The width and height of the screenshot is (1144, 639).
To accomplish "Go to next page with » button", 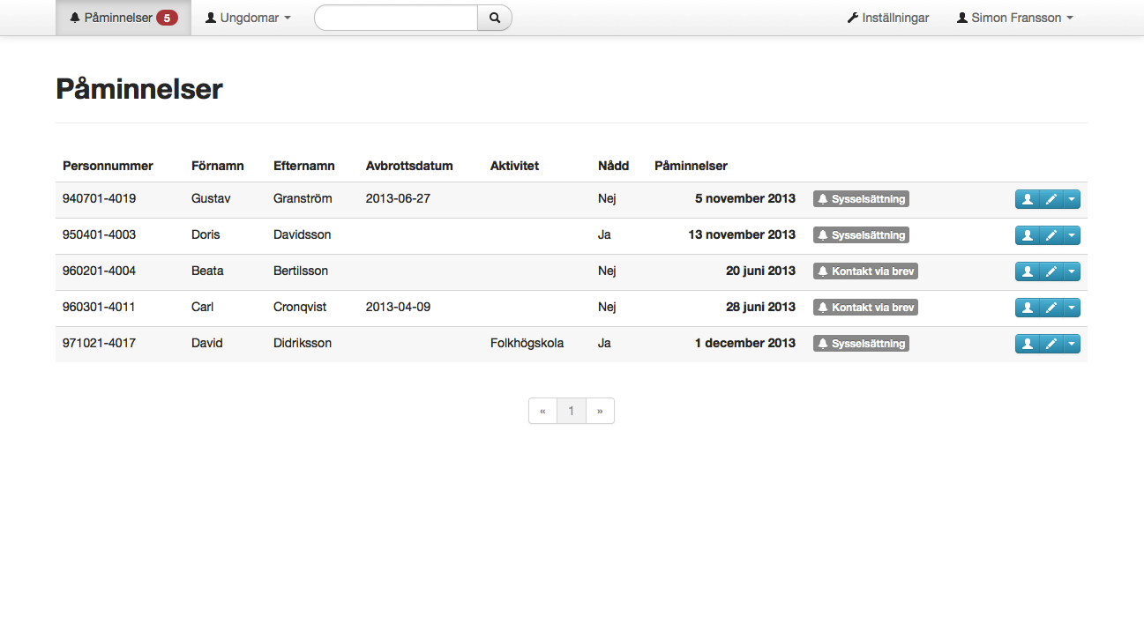I will pos(600,411).
